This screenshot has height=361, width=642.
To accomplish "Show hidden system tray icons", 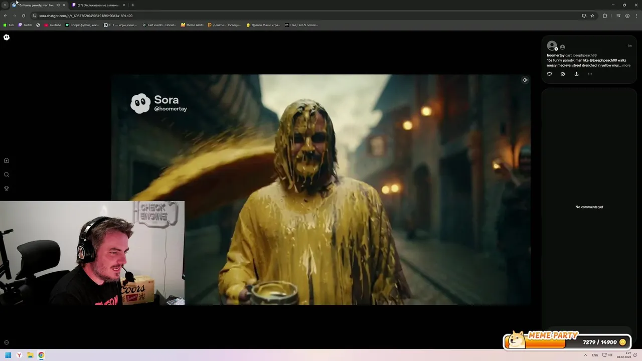I will 585,355.
